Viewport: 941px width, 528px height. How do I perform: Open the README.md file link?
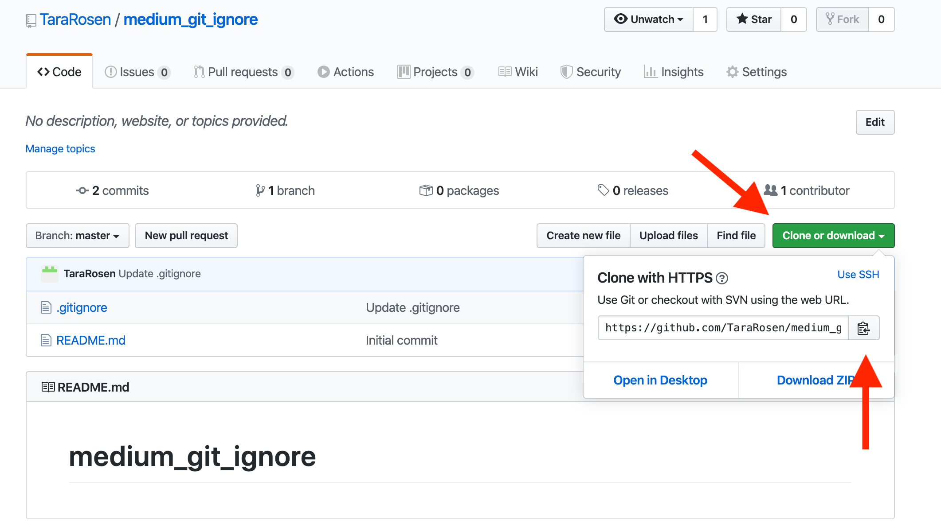(x=91, y=340)
